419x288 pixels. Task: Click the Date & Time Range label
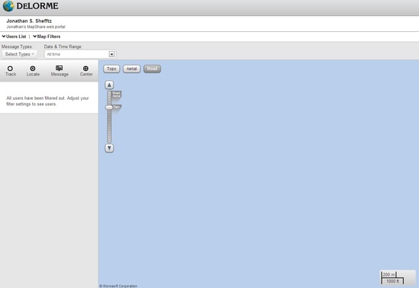click(62, 46)
